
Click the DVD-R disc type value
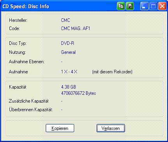point(67,43)
